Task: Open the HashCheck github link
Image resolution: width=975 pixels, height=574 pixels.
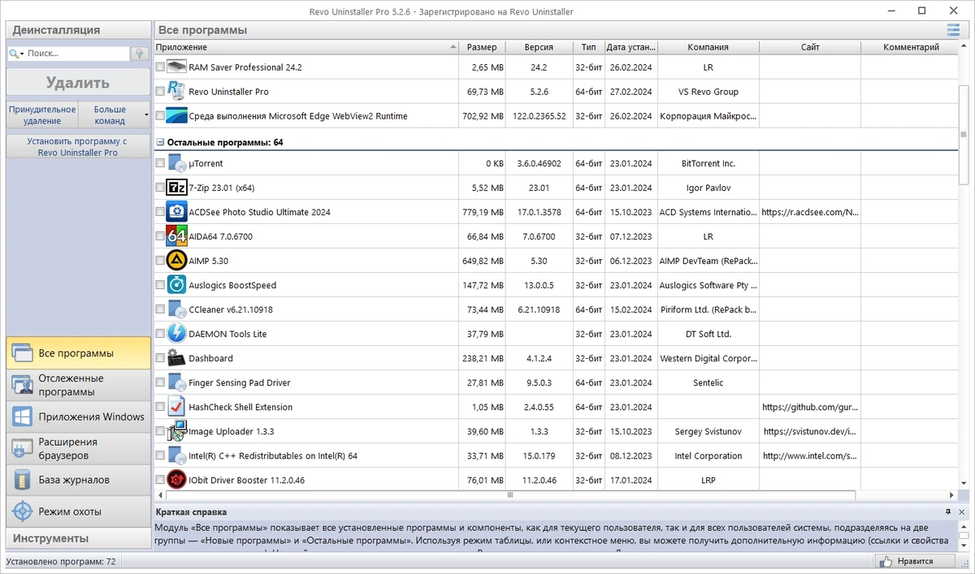Action: pos(810,407)
